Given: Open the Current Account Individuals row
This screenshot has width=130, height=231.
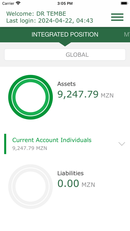Looking at the screenshot, I should [65, 144].
